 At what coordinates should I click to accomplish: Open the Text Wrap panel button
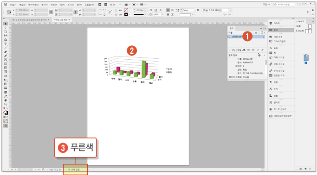coord(281,109)
